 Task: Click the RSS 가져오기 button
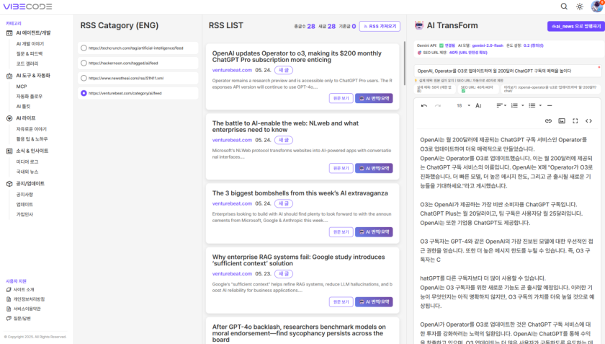(x=380, y=26)
